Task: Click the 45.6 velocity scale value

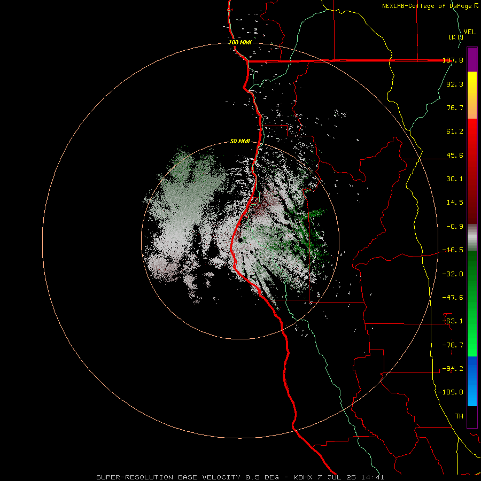Action: coord(455,155)
